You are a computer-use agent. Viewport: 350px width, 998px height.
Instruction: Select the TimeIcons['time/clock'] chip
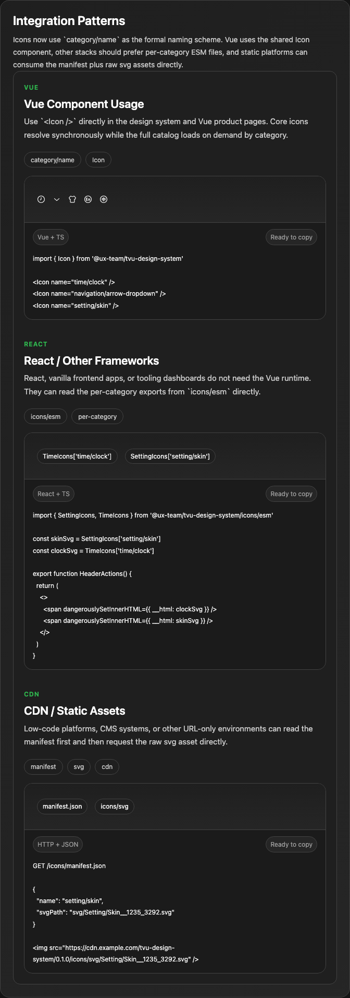click(x=77, y=456)
